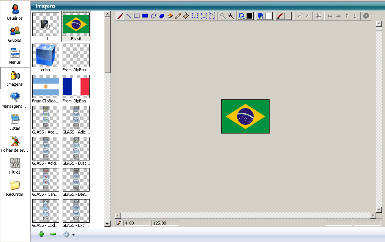385x242 pixels.
Task: Click the zoom in magnifier
Action: (231, 16)
